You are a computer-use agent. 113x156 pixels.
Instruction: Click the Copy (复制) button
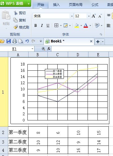19,20
